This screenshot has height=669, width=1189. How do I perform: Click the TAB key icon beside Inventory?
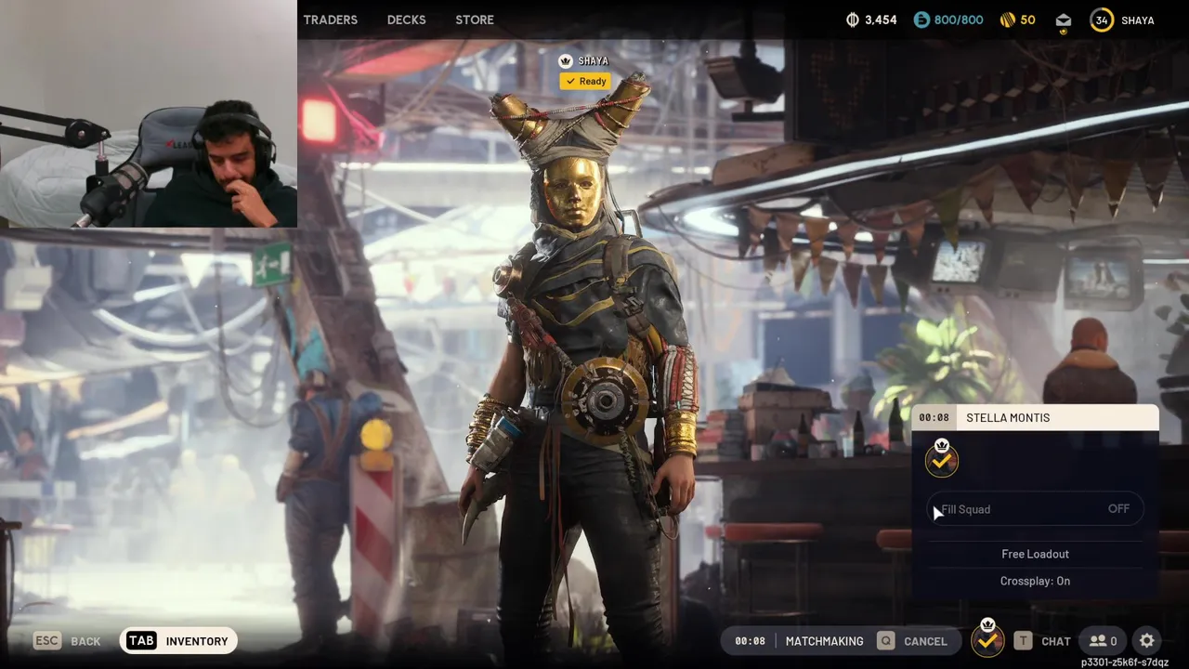coord(141,641)
